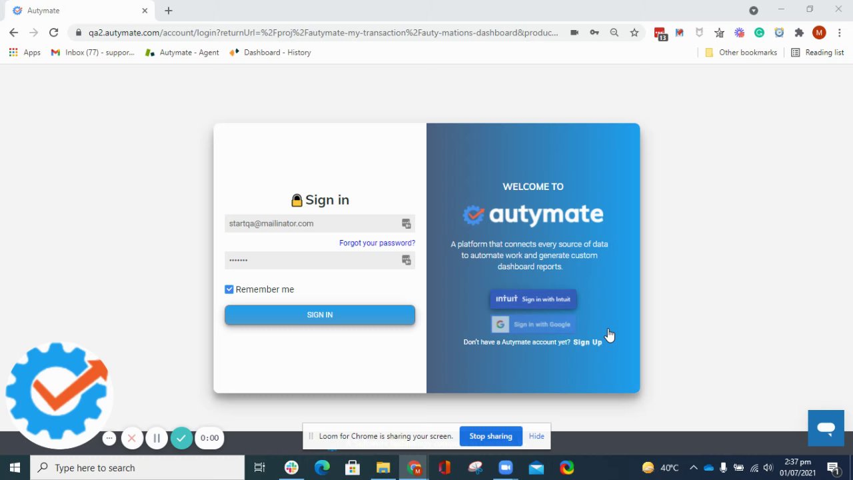The height and width of the screenshot is (480, 853).
Task: Follow the Sign Up link
Action: coord(587,342)
